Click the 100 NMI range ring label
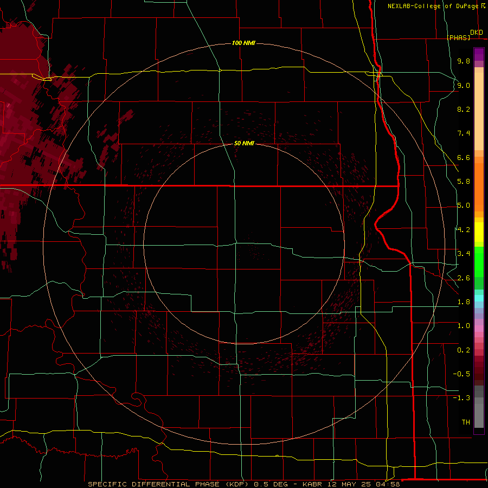This screenshot has width=488, height=488. tap(243, 43)
